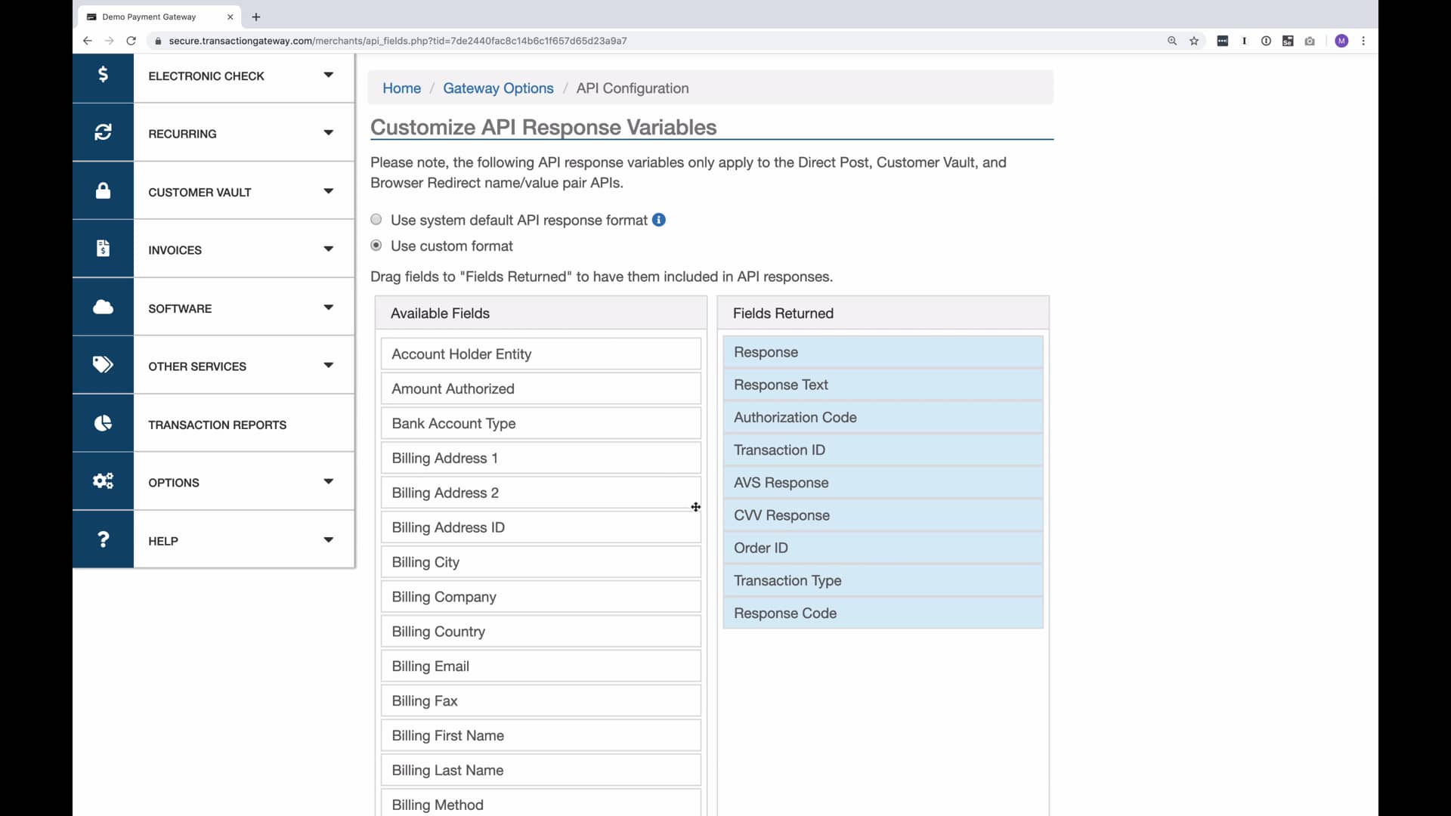Select the Transaction ID returned field
This screenshot has width=1451, height=816.
coord(883,450)
